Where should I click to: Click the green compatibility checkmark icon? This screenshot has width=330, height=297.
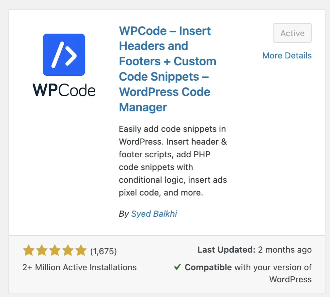177,267
